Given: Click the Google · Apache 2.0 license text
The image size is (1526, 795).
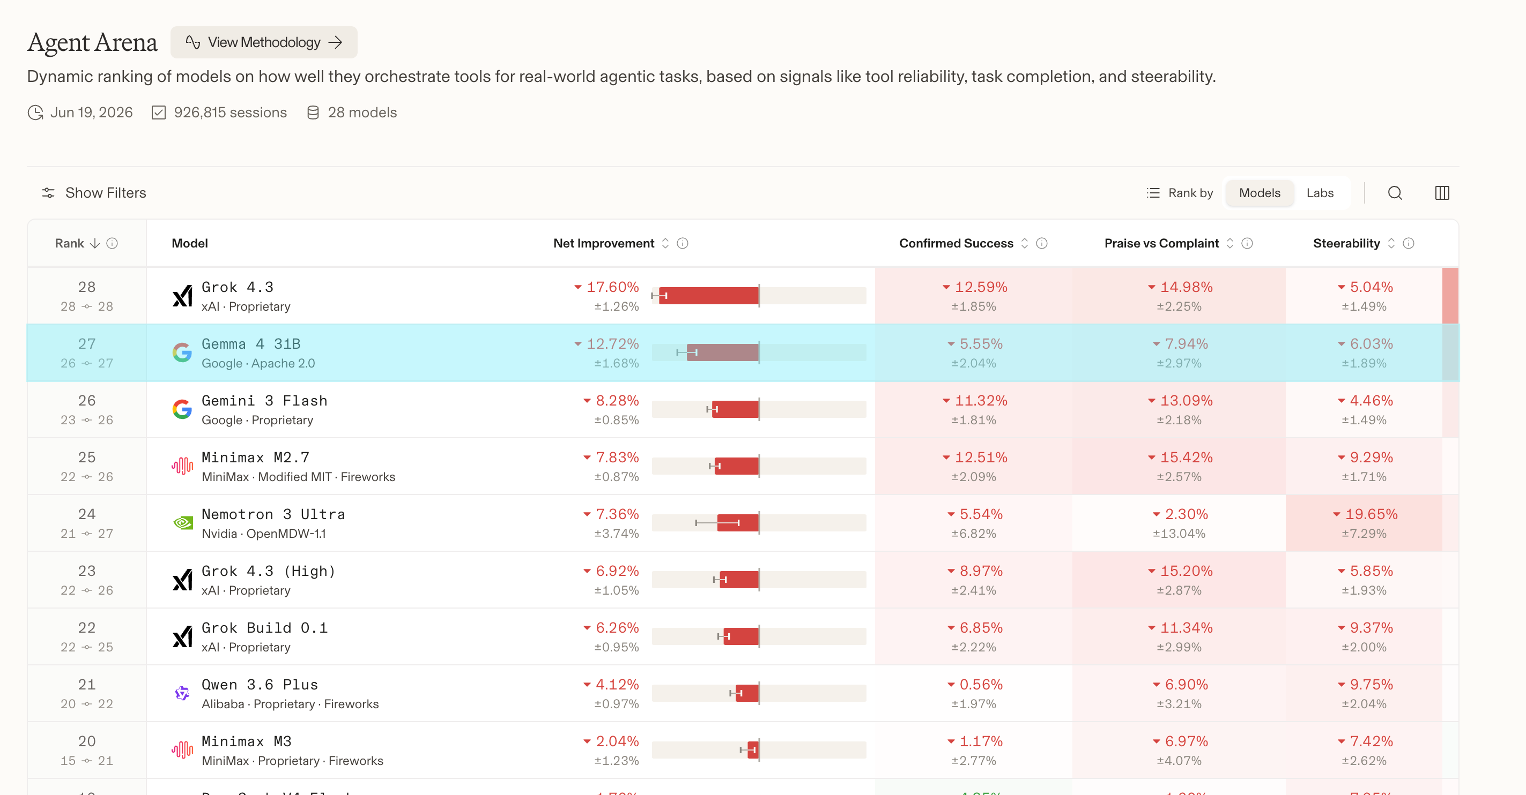Looking at the screenshot, I should 258,363.
